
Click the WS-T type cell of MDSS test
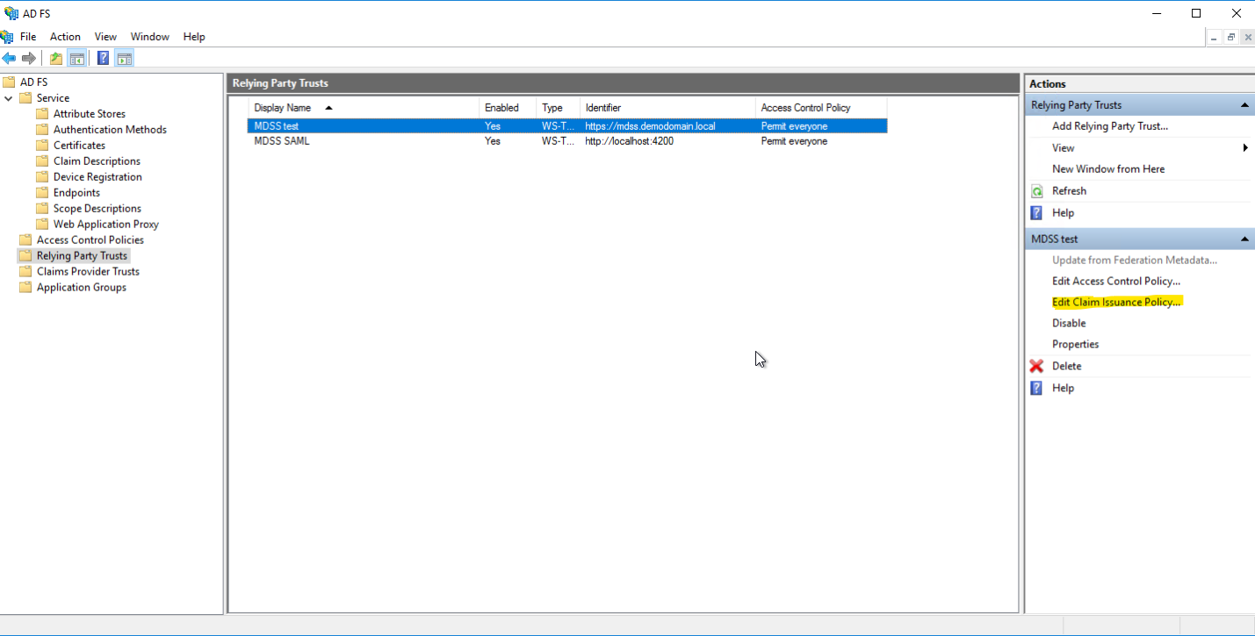(x=558, y=126)
